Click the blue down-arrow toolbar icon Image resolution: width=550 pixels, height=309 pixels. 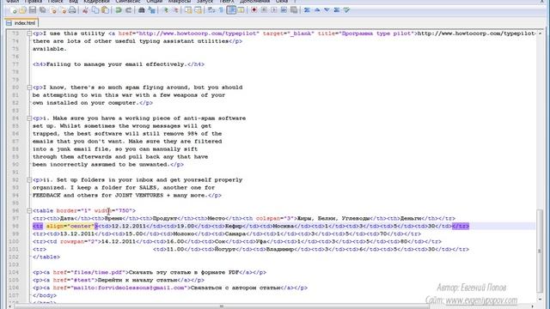coord(327,10)
